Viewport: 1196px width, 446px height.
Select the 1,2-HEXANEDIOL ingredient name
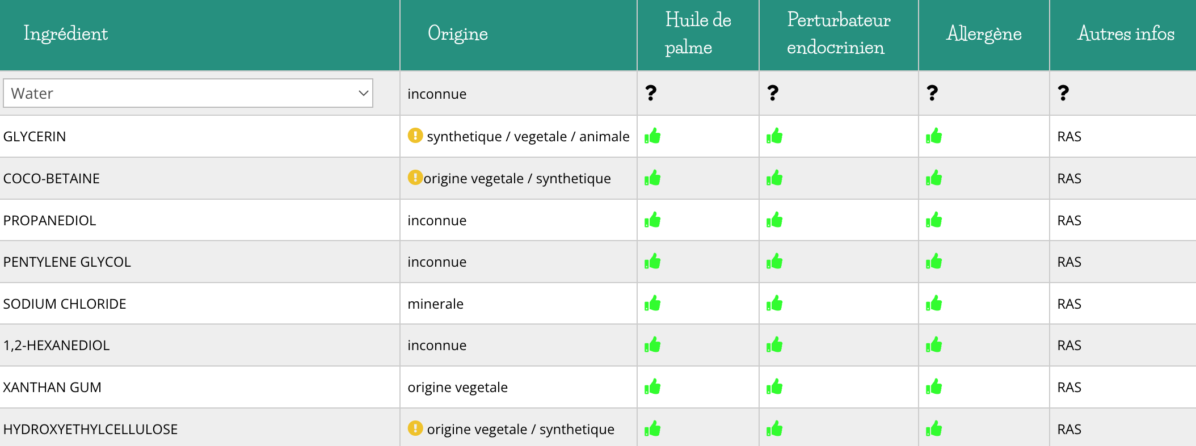(56, 345)
